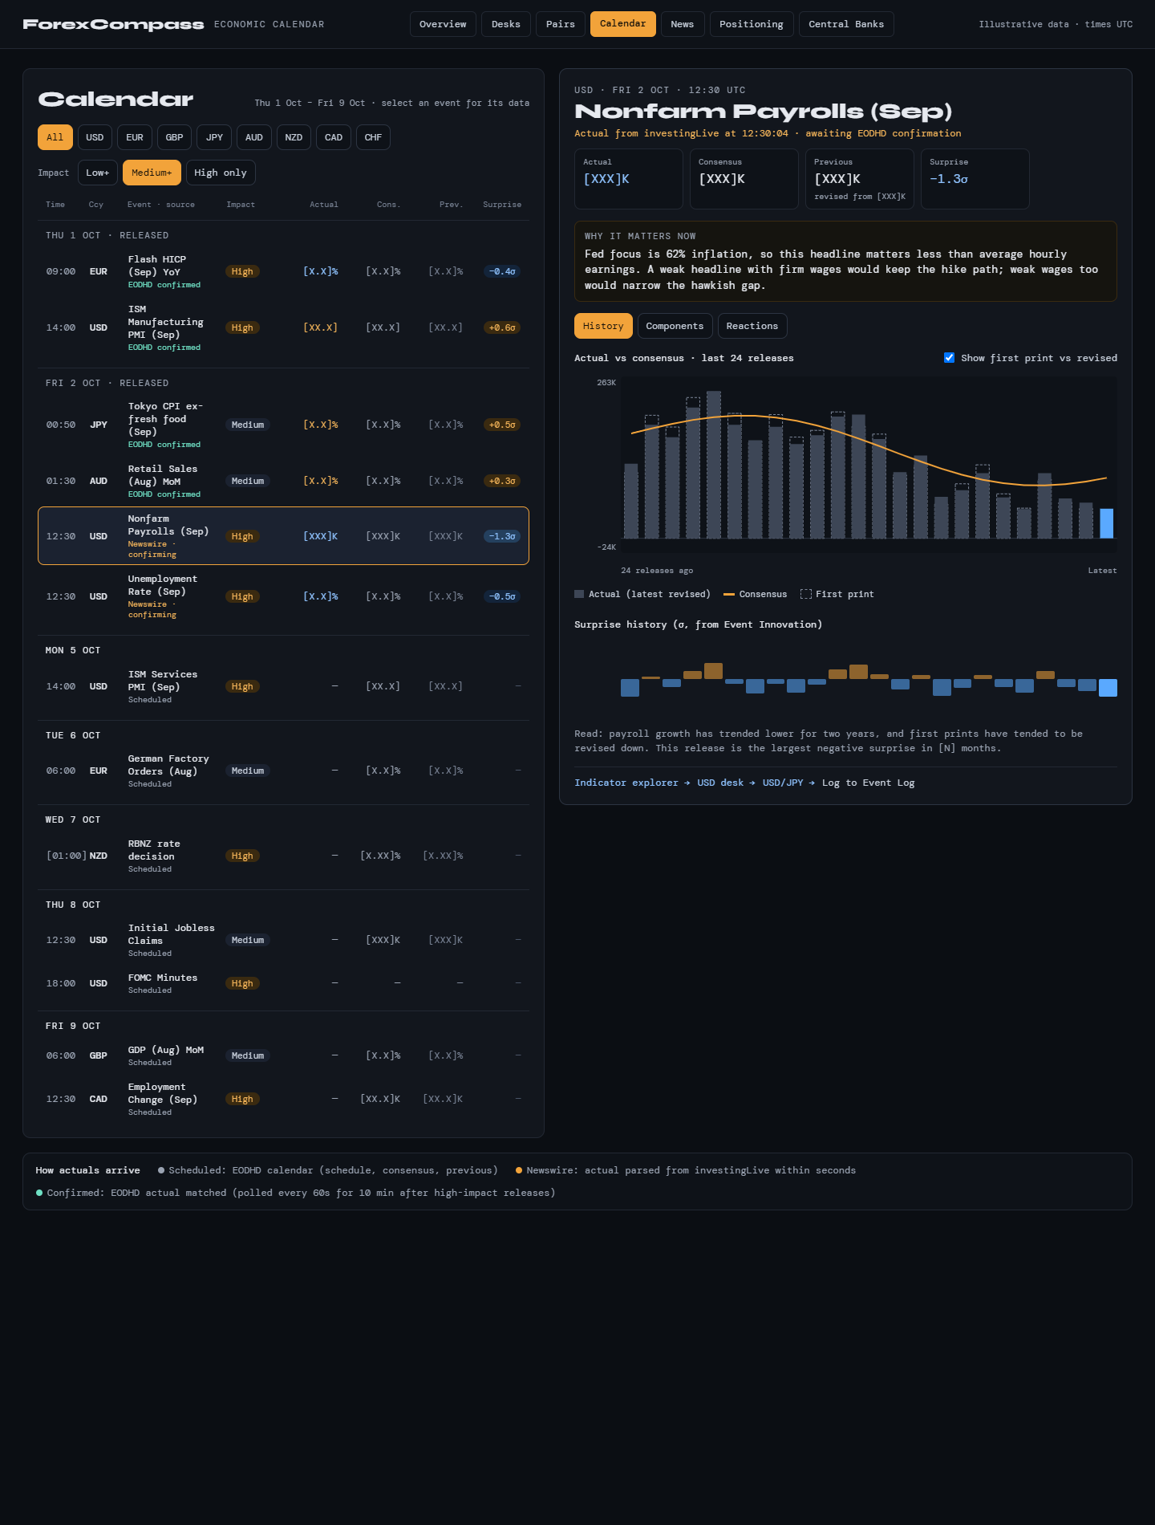Filter calendar by USD currency
The width and height of the screenshot is (1155, 1525).
(95, 137)
